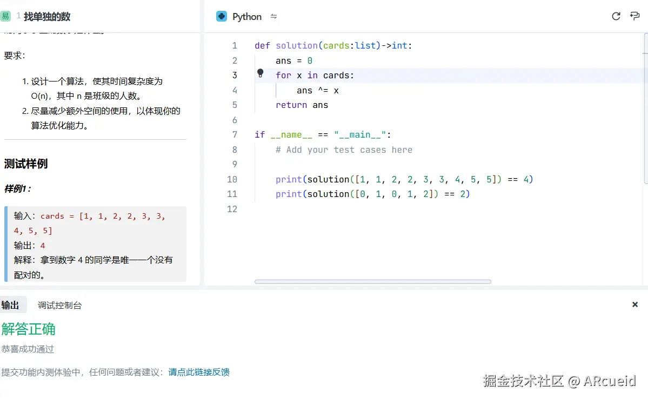Viewport: 648px width, 400px height.
Task: Select line number 10 in the editor
Action: pos(232,179)
